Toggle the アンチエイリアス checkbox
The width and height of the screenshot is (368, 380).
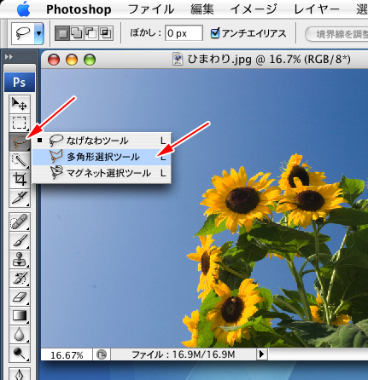(215, 33)
